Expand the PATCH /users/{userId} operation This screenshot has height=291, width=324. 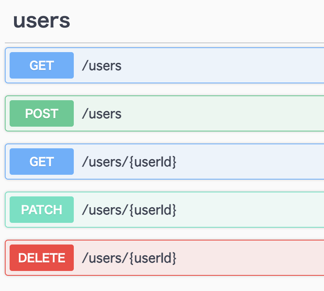click(221, 210)
